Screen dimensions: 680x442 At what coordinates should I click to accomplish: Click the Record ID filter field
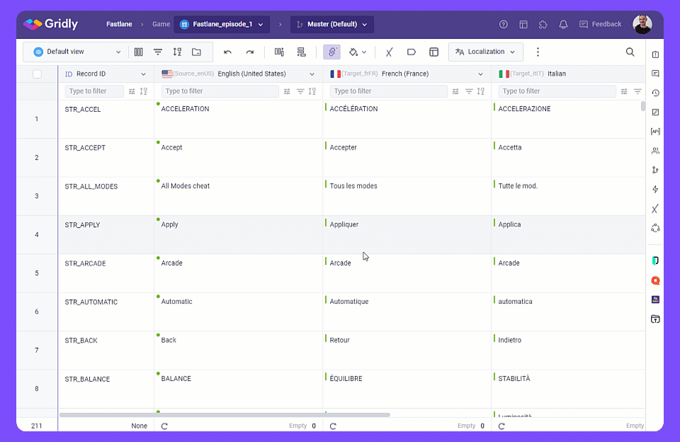tap(94, 91)
